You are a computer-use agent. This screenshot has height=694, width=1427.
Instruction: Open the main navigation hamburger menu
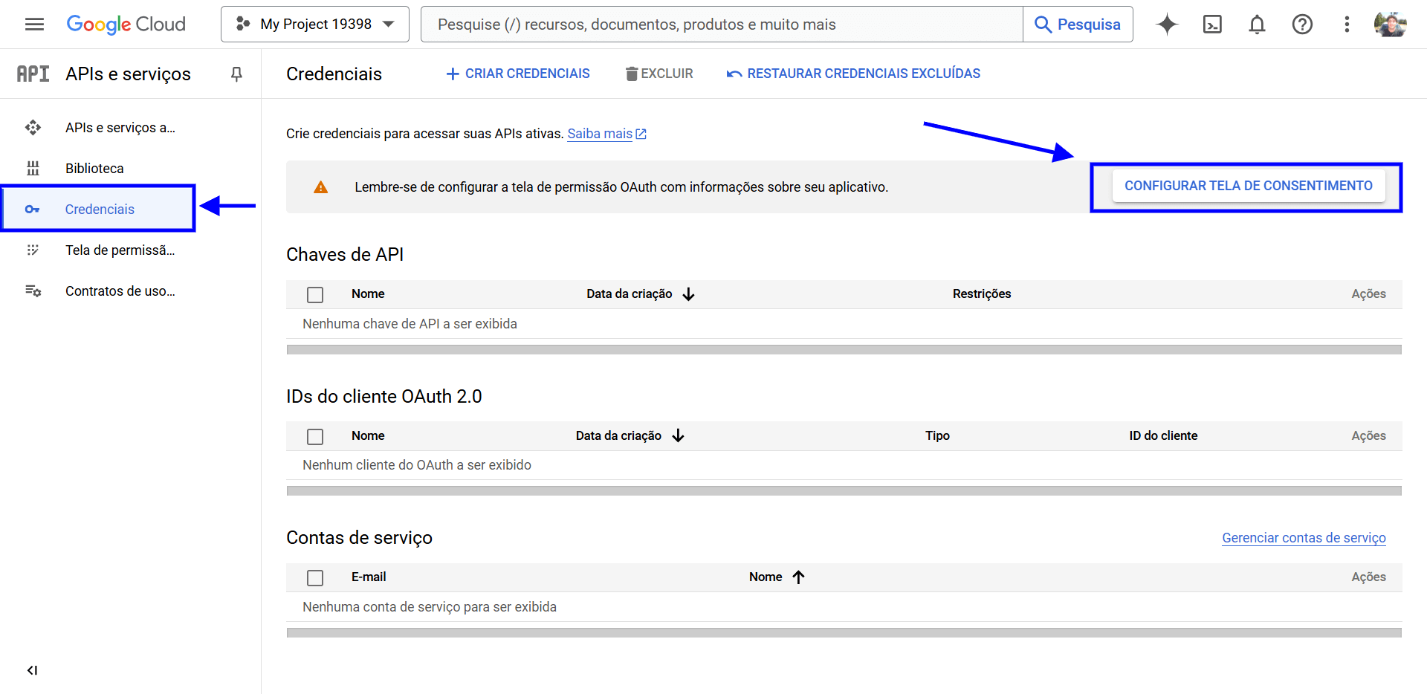(x=34, y=25)
